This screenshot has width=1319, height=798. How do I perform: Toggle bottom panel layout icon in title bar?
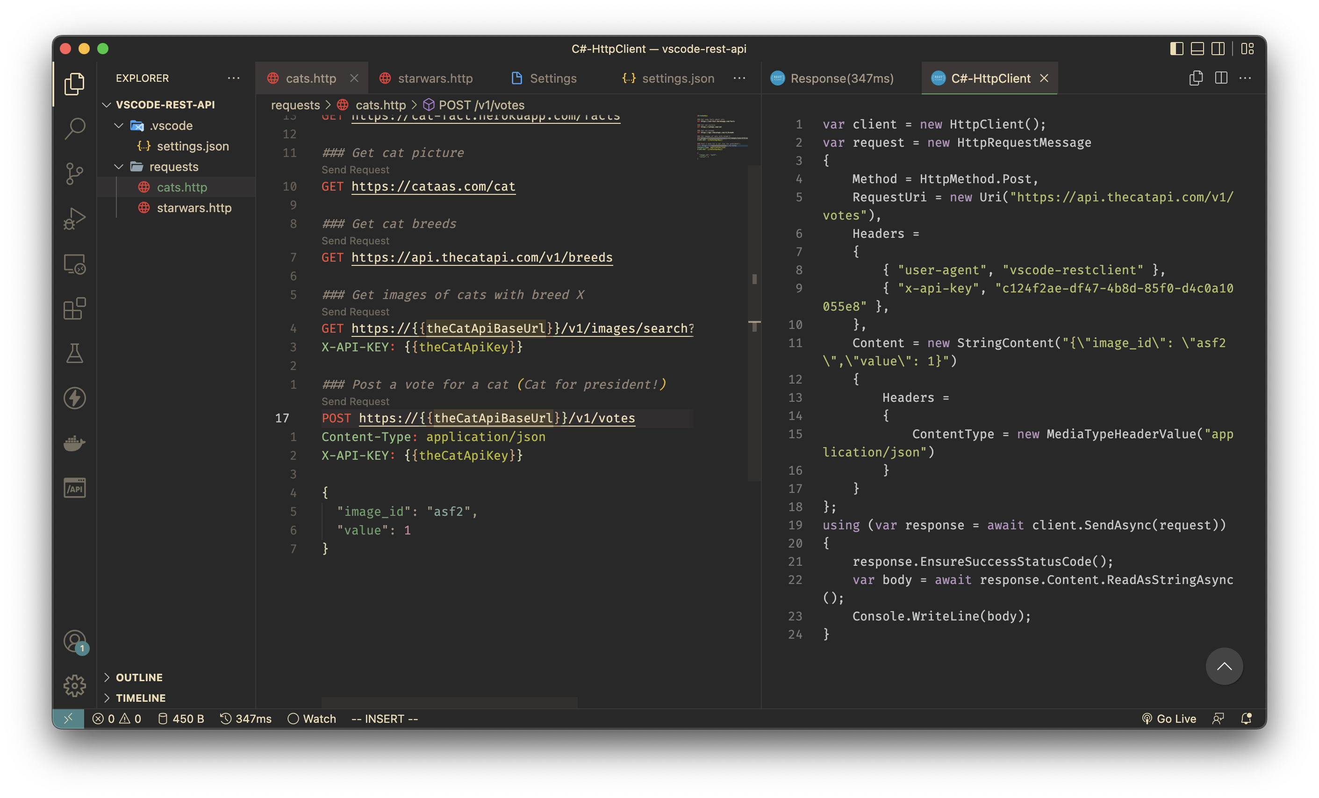coord(1197,49)
